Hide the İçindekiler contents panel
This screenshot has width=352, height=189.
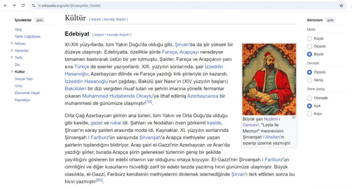click(39, 20)
